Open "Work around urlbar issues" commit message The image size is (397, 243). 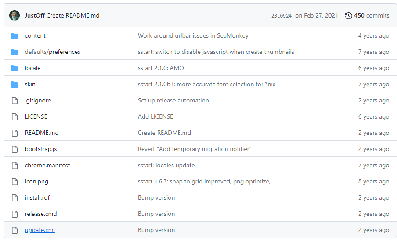[193, 36]
